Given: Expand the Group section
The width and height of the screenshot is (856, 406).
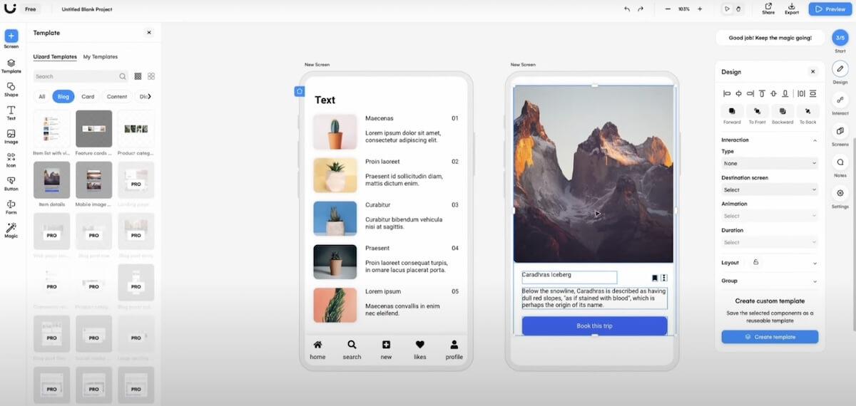Looking at the screenshot, I should (815, 281).
